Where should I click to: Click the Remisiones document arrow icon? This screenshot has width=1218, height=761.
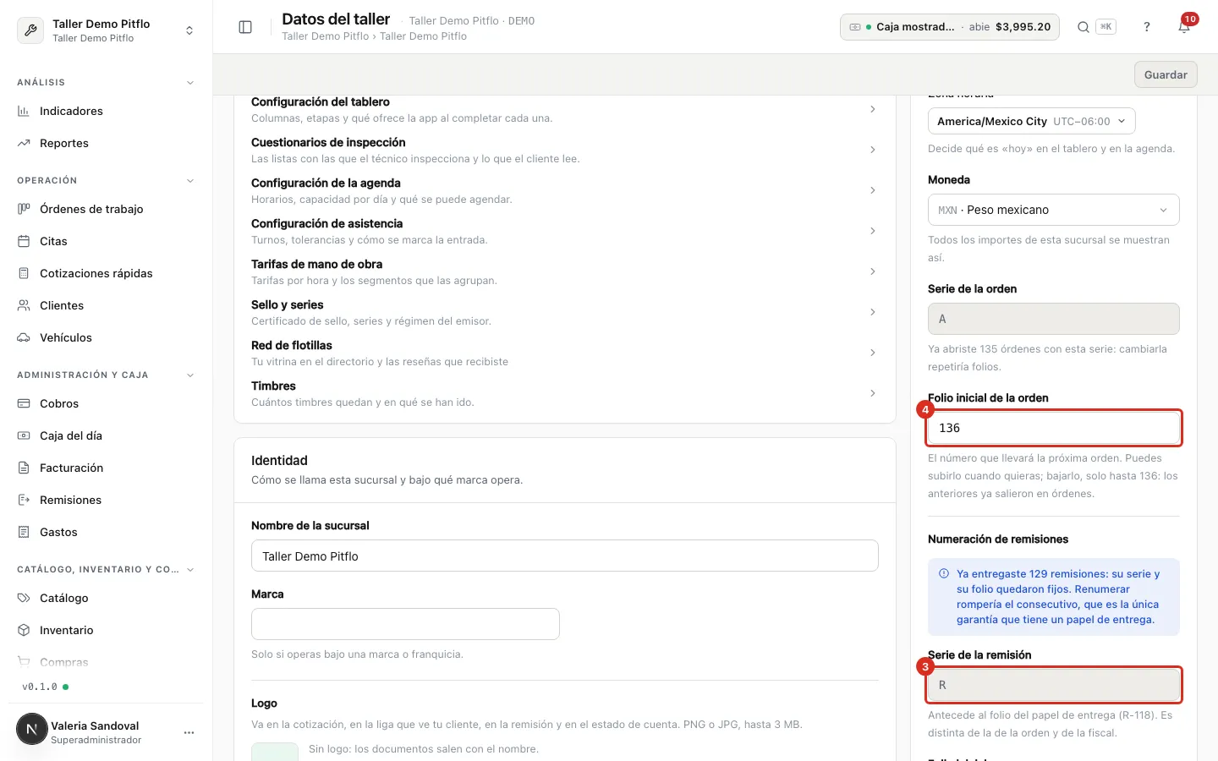[24, 500]
